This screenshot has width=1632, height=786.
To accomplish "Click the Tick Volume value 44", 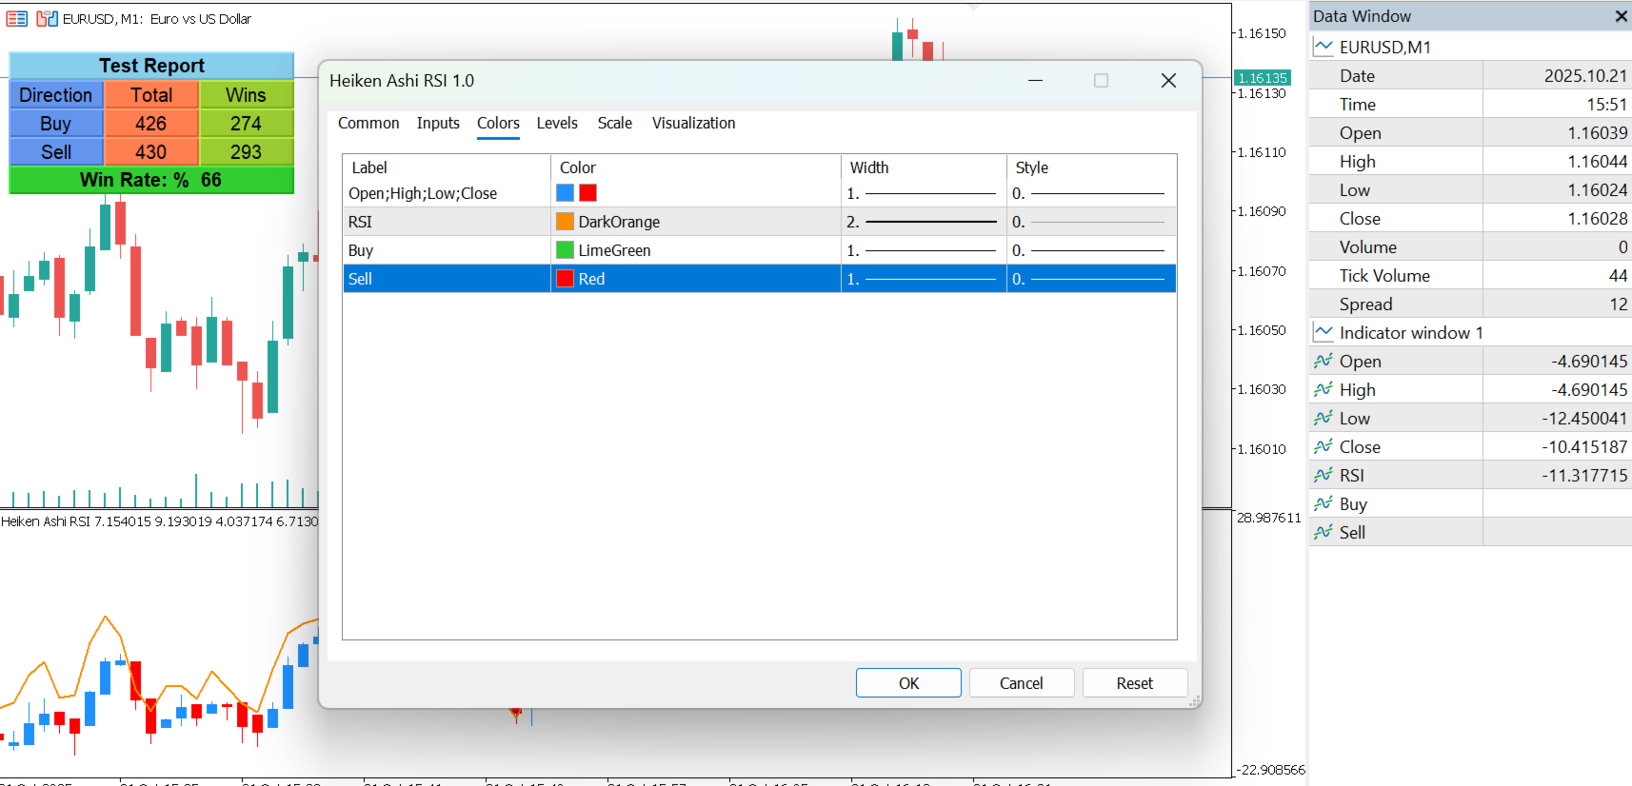I will [x=1618, y=275].
